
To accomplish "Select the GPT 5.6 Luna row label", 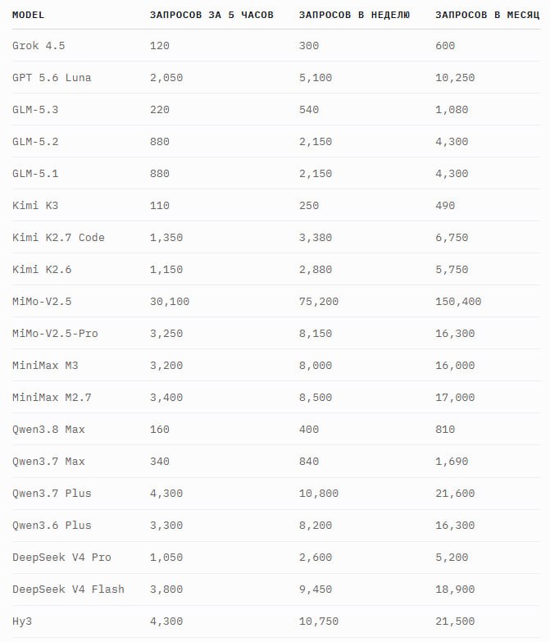I will pos(52,77).
